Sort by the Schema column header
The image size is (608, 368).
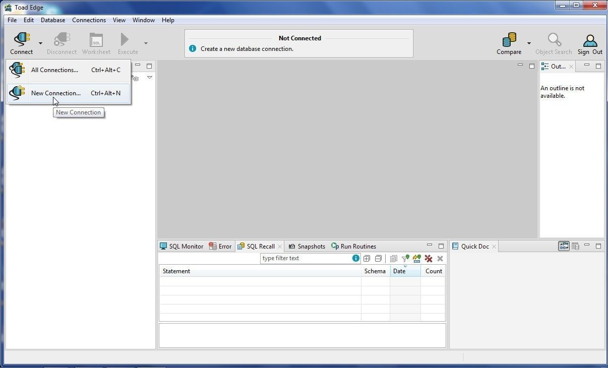(376, 271)
